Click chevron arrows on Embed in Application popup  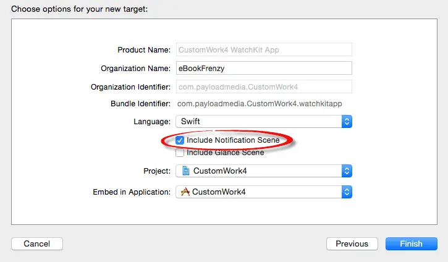tap(347, 192)
